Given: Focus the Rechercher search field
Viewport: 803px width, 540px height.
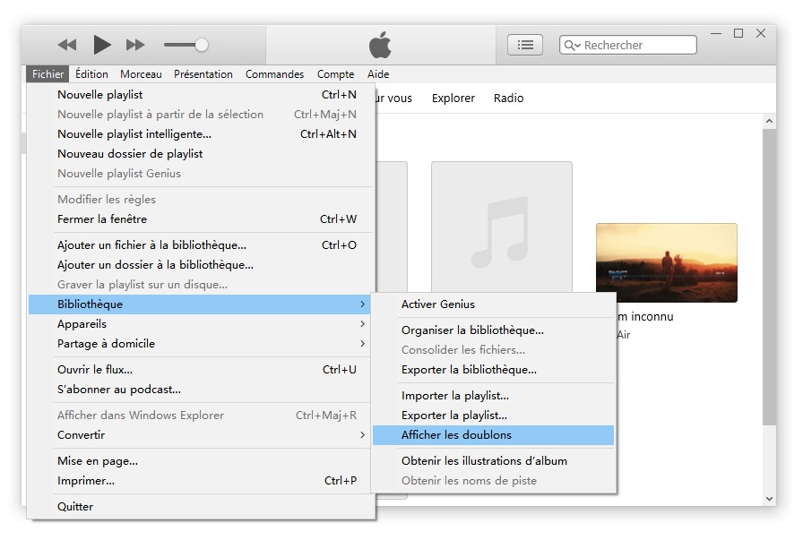Looking at the screenshot, I should tap(628, 45).
